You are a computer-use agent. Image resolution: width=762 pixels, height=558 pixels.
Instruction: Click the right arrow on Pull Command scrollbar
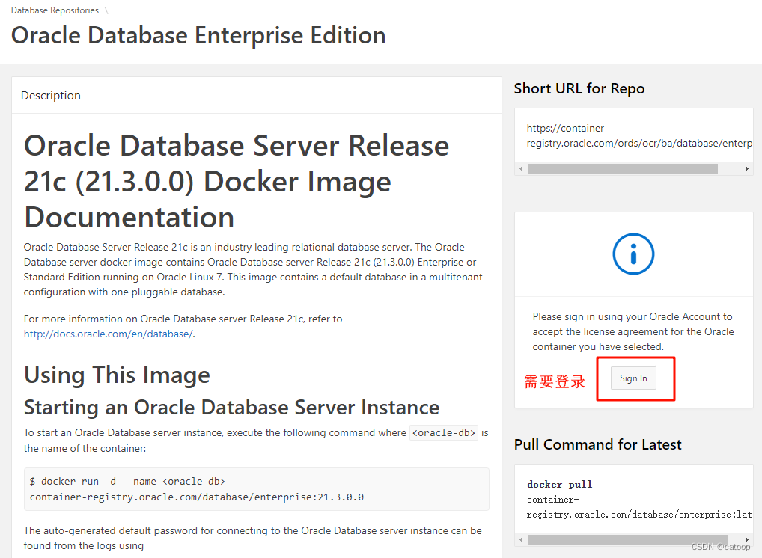tap(748, 539)
